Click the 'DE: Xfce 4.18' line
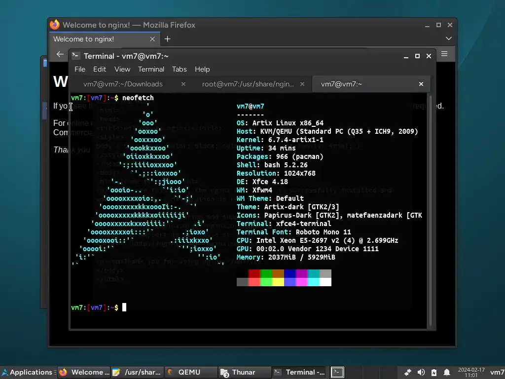The height and width of the screenshot is (379, 505). [262, 182]
